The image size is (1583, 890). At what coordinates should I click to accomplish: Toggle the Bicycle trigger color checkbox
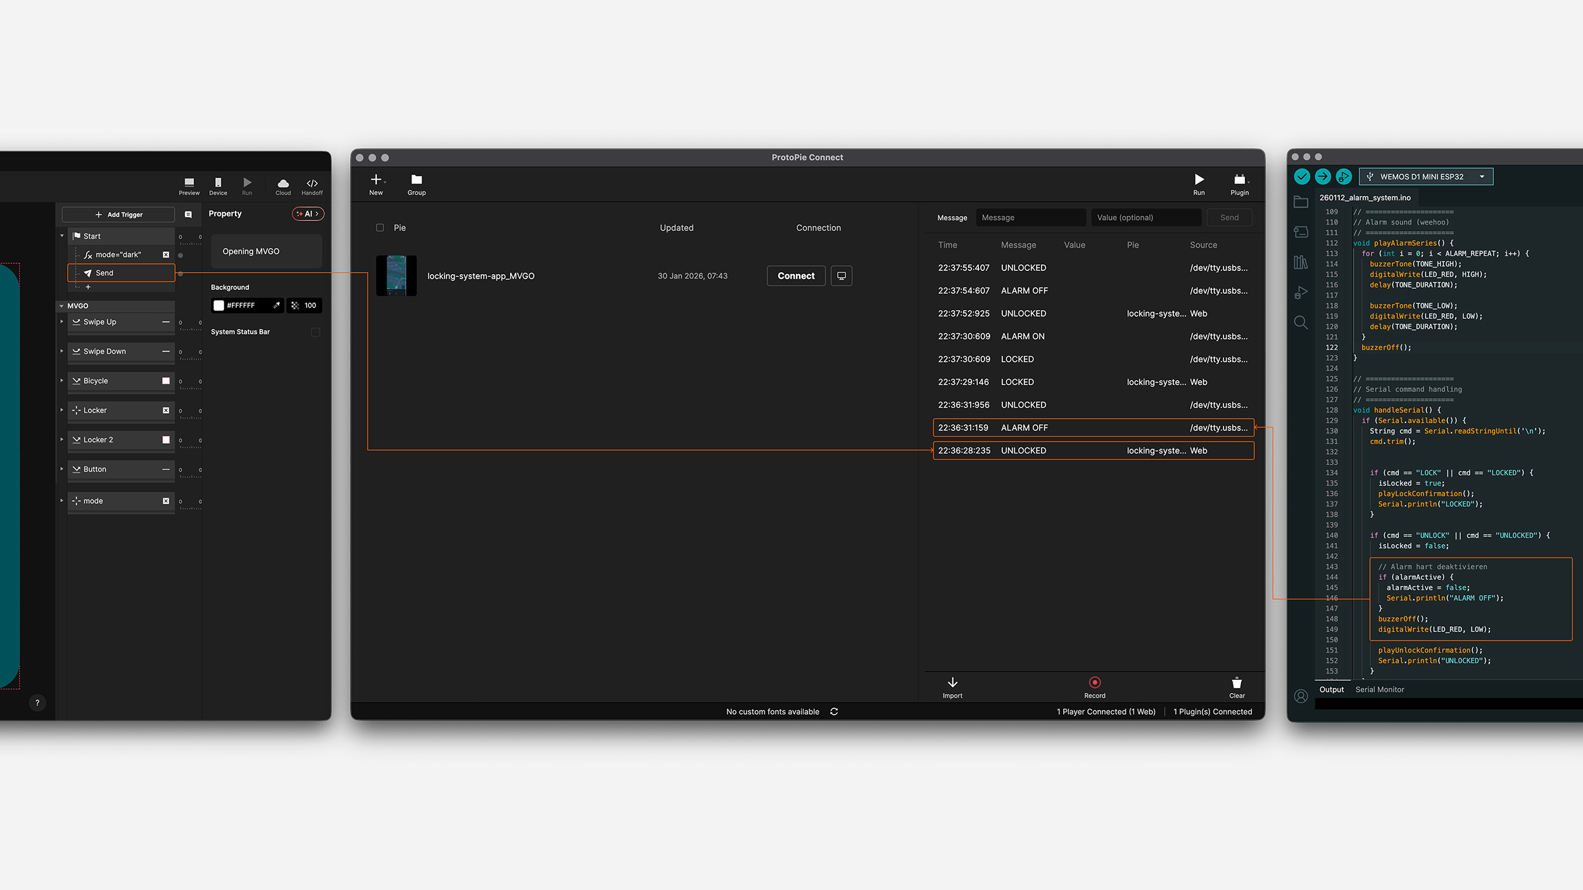(x=166, y=381)
